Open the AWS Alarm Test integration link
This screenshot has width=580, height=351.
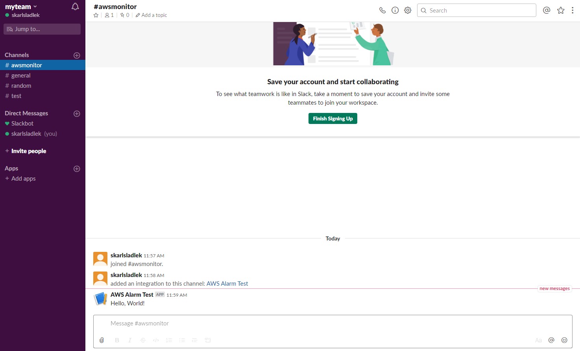click(227, 284)
